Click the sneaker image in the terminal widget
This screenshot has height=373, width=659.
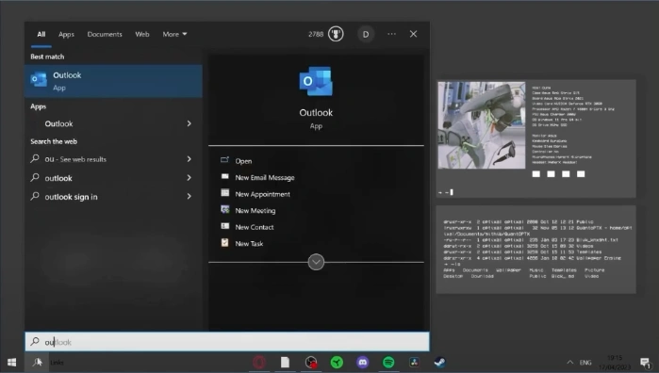482,125
